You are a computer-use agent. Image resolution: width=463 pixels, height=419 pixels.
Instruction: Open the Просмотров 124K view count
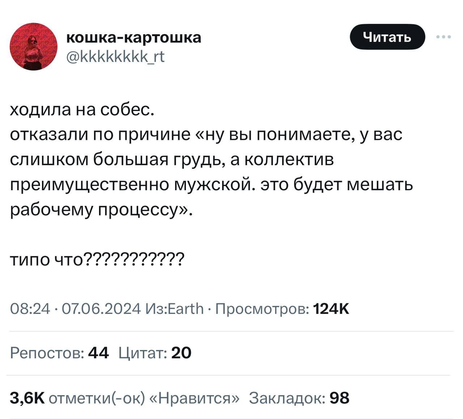(262, 309)
